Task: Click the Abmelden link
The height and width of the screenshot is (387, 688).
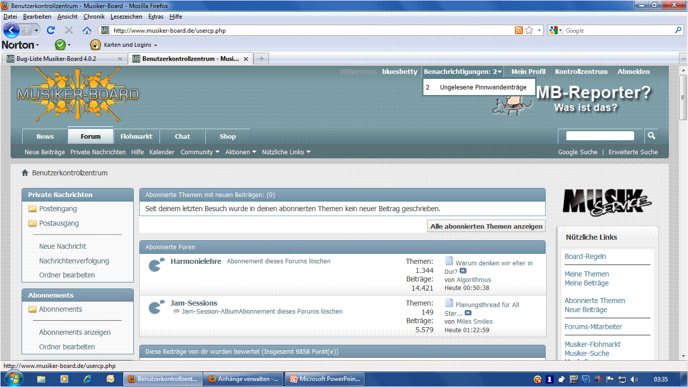Action: click(634, 72)
